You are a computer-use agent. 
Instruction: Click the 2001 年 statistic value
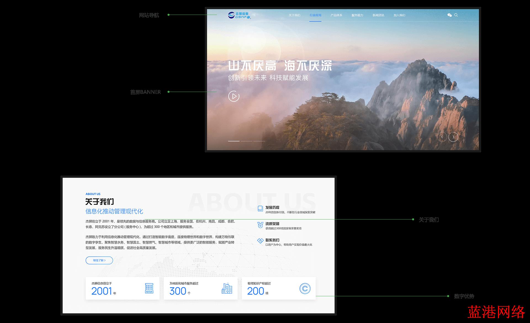pyautogui.click(x=104, y=291)
